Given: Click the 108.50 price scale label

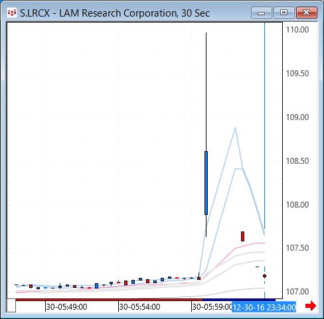Looking at the screenshot, I should pos(297,161).
